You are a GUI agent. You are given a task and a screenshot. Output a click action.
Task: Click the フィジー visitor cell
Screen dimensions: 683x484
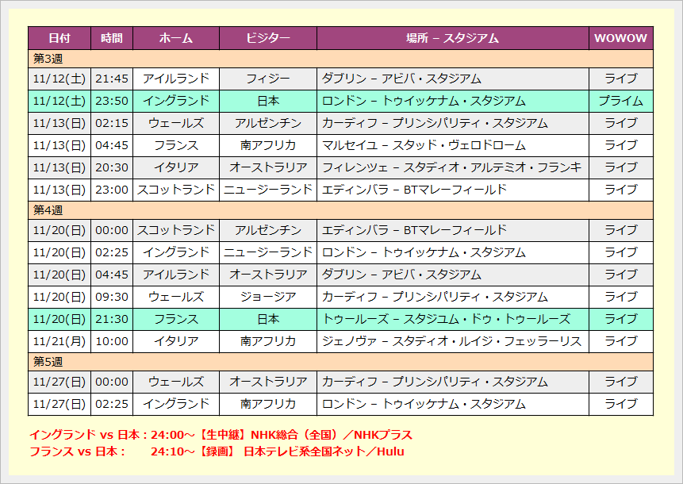268,79
